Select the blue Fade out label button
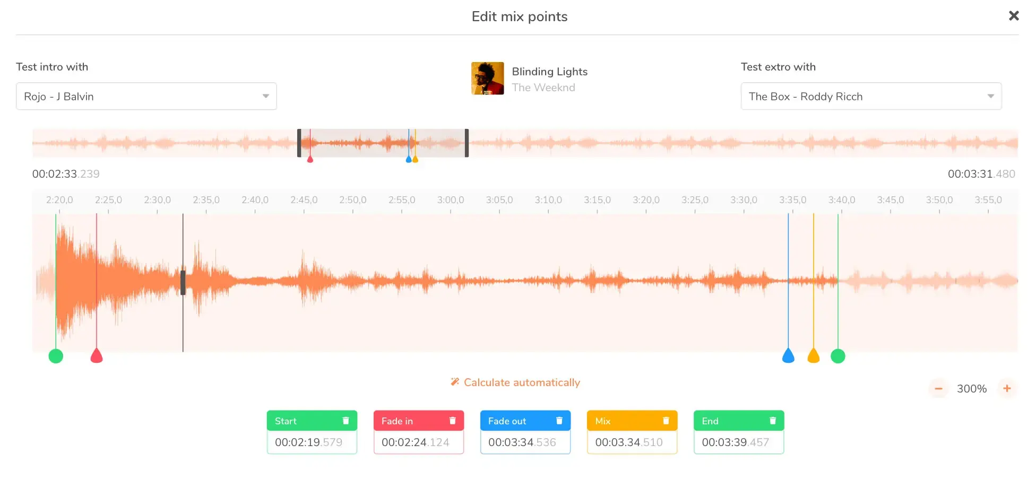This screenshot has height=488, width=1036. pyautogui.click(x=525, y=421)
